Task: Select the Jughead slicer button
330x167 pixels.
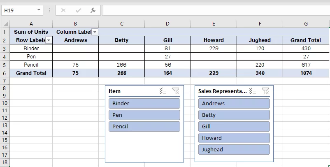Action: [234, 149]
